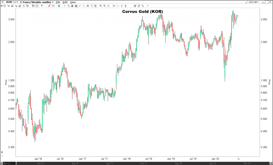
Task: Click the Undo arrow icon
Action: pos(80,6)
